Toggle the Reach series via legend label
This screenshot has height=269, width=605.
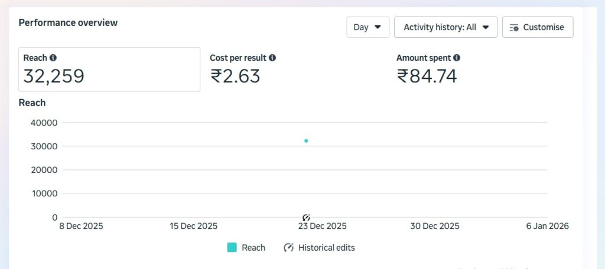253,248
